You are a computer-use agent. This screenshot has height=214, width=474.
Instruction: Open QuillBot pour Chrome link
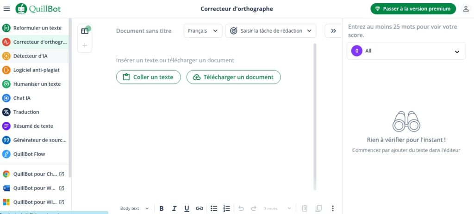[34, 174]
